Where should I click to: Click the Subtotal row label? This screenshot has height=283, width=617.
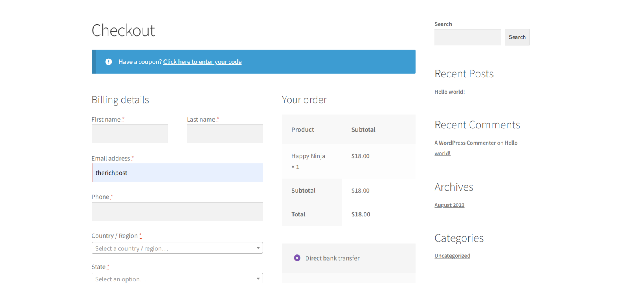tap(303, 191)
